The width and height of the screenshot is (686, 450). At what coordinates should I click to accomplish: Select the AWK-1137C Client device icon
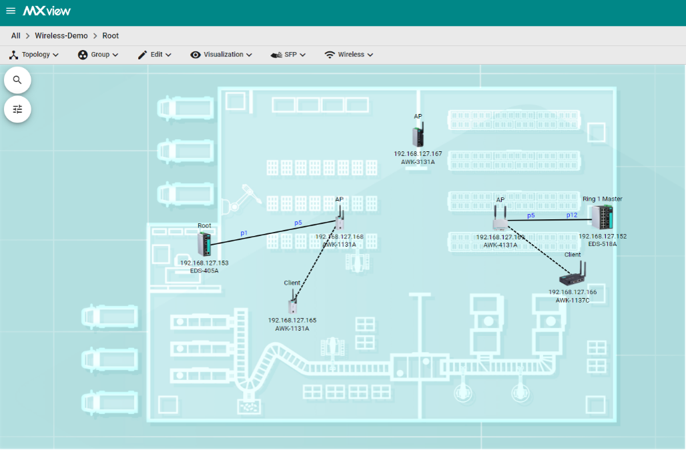point(573,273)
